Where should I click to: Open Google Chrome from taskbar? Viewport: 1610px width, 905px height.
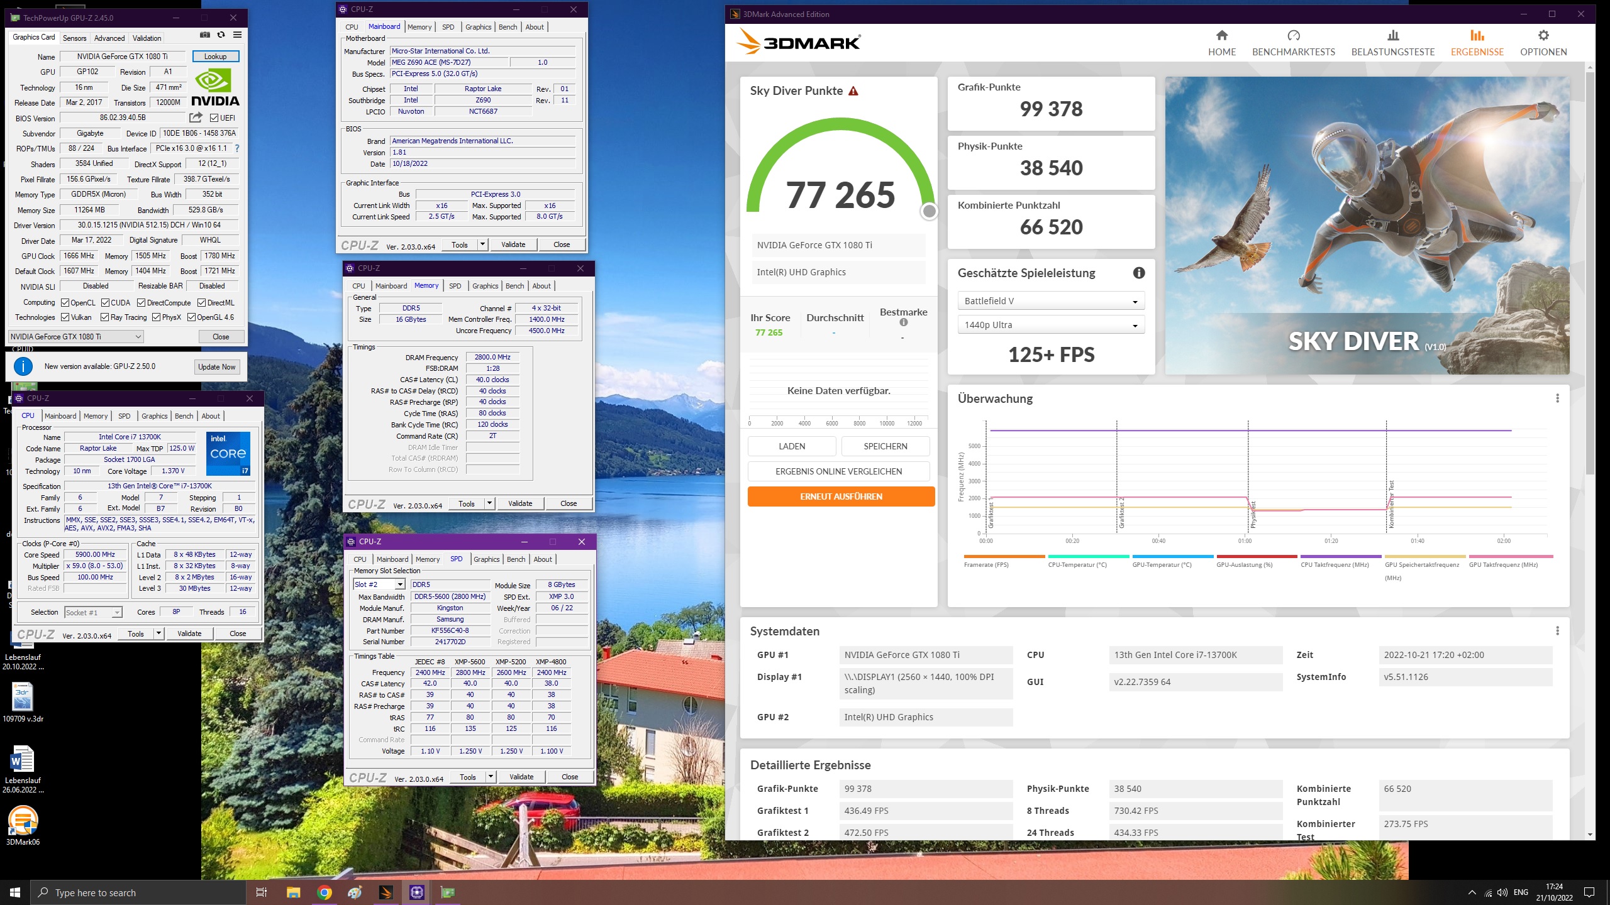coord(325,892)
